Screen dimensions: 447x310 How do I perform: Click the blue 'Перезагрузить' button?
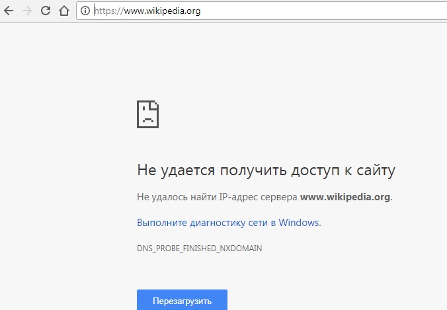[182, 299]
